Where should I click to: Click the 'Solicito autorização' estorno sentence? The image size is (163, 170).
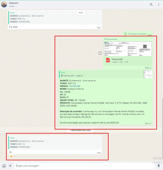point(89,123)
